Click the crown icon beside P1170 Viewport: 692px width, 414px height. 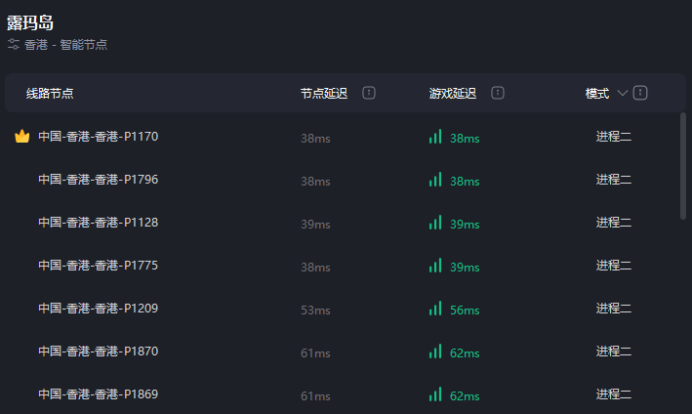pyautogui.click(x=22, y=137)
